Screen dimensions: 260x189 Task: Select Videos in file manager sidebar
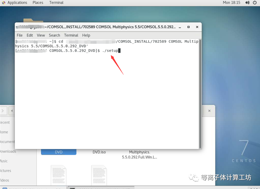[4, 180]
